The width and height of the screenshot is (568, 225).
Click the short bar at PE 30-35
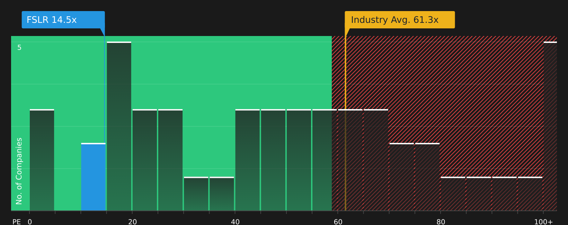[x=196, y=194]
